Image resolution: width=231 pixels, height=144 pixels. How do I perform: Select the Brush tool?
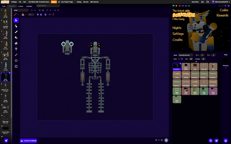point(16,32)
